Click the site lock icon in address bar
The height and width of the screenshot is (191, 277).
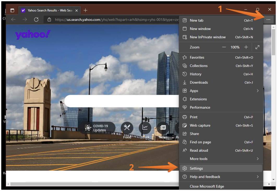[x=49, y=20]
